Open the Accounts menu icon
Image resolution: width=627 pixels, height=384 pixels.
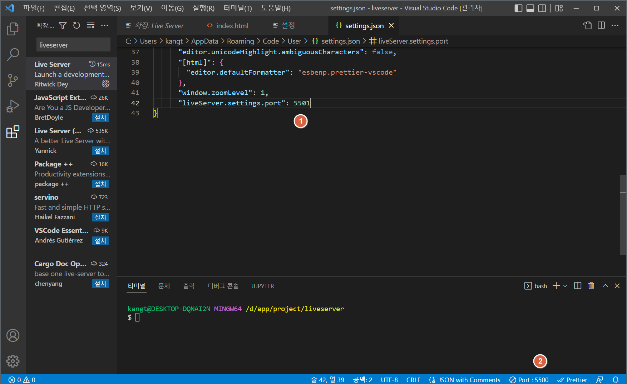click(x=13, y=335)
